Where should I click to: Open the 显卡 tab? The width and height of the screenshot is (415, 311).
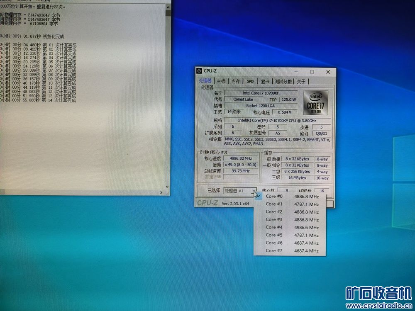(x=265, y=81)
